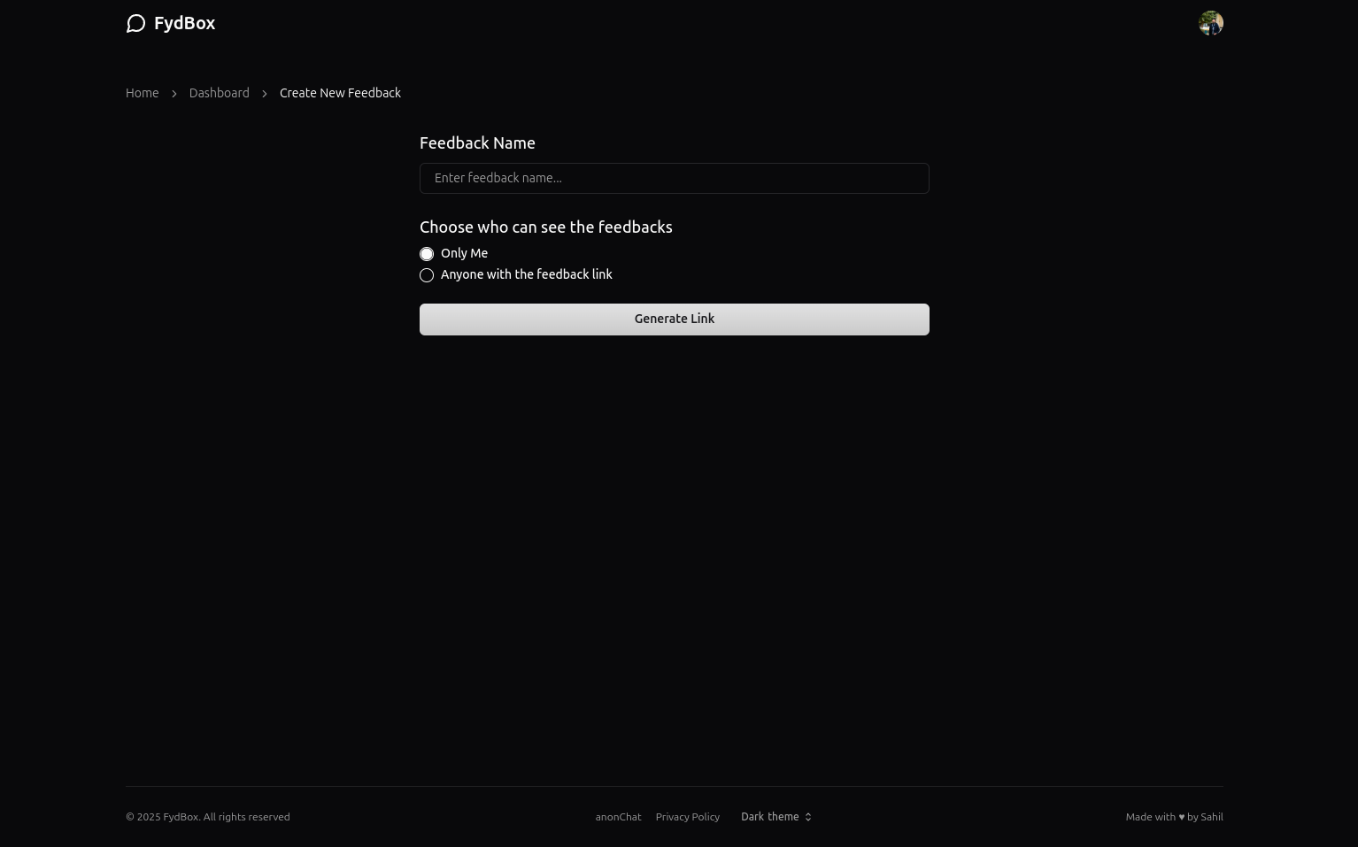Click the copyright 2025 FydBox text
The width and height of the screenshot is (1358, 847).
pyautogui.click(x=207, y=817)
